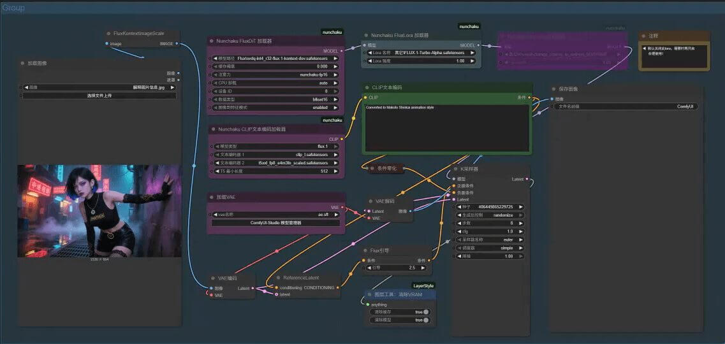Click the VAE output port on 加载VAE

click(x=342, y=207)
